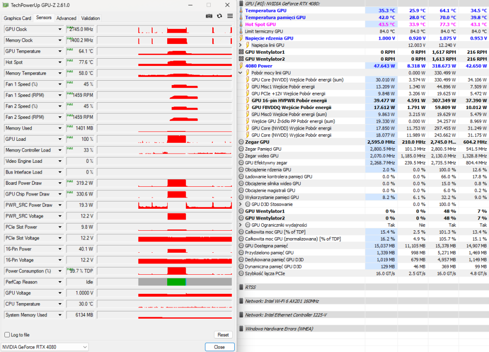Open the Fan 1 Speed (RPM) sensor dropdown
This screenshot has width=489, height=352.
click(60, 95)
